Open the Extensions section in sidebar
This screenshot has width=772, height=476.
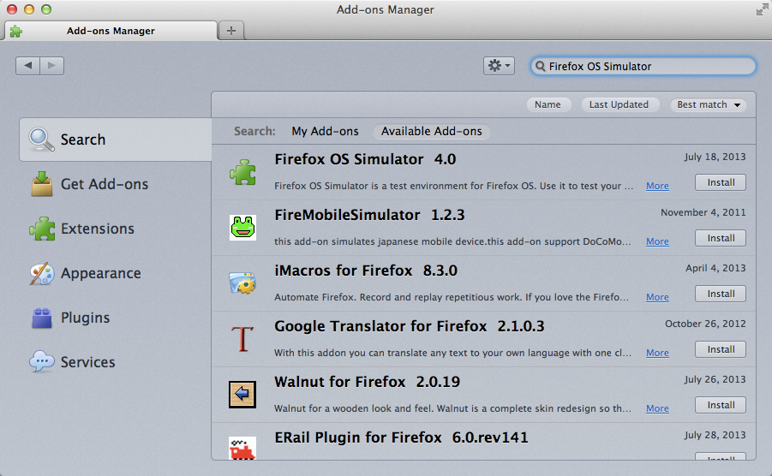point(97,229)
